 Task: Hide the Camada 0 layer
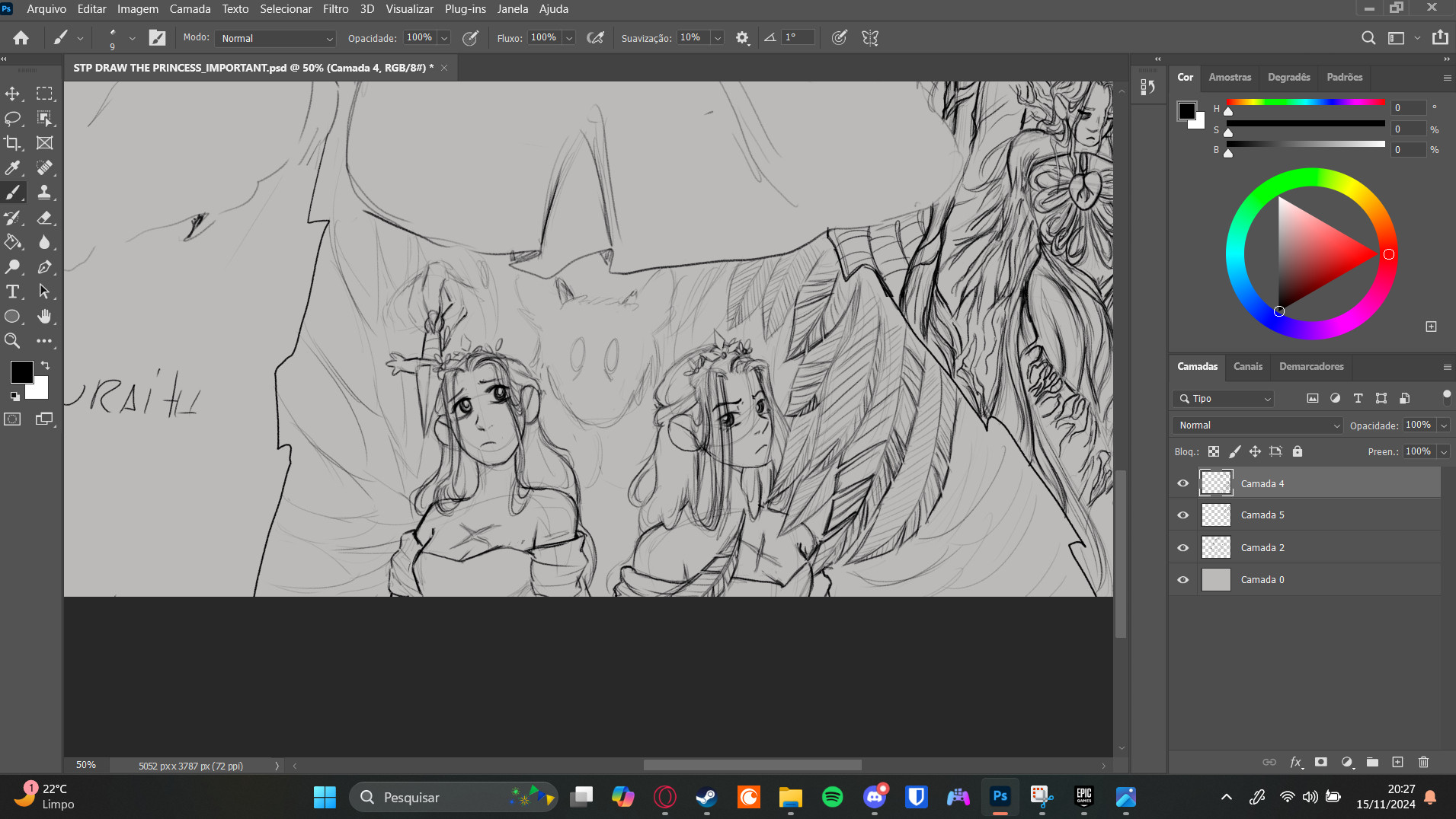click(x=1182, y=580)
